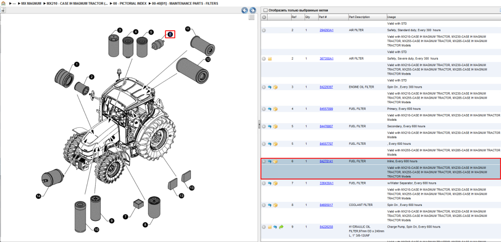
Task: Open part number link 84226258
Action: tap(326, 227)
